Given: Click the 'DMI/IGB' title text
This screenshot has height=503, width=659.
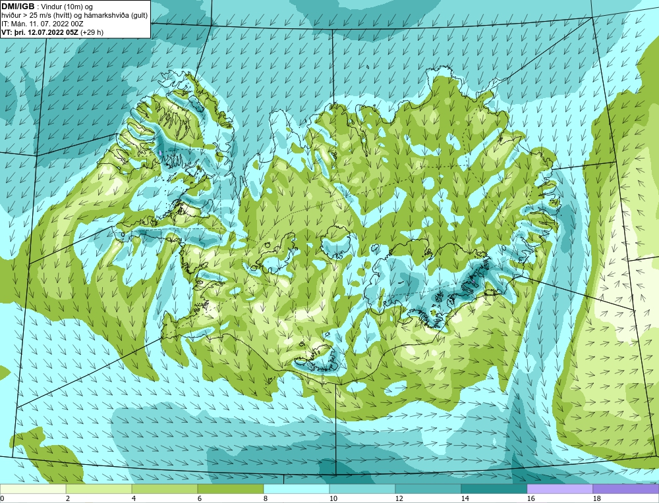Looking at the screenshot, I should point(18,7).
